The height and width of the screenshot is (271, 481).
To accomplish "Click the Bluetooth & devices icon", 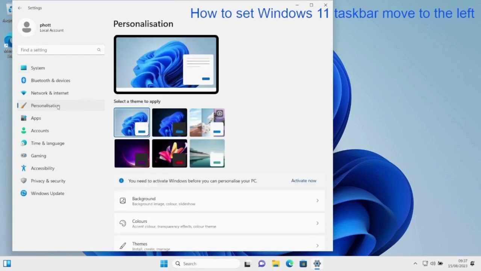I will pos(24,80).
